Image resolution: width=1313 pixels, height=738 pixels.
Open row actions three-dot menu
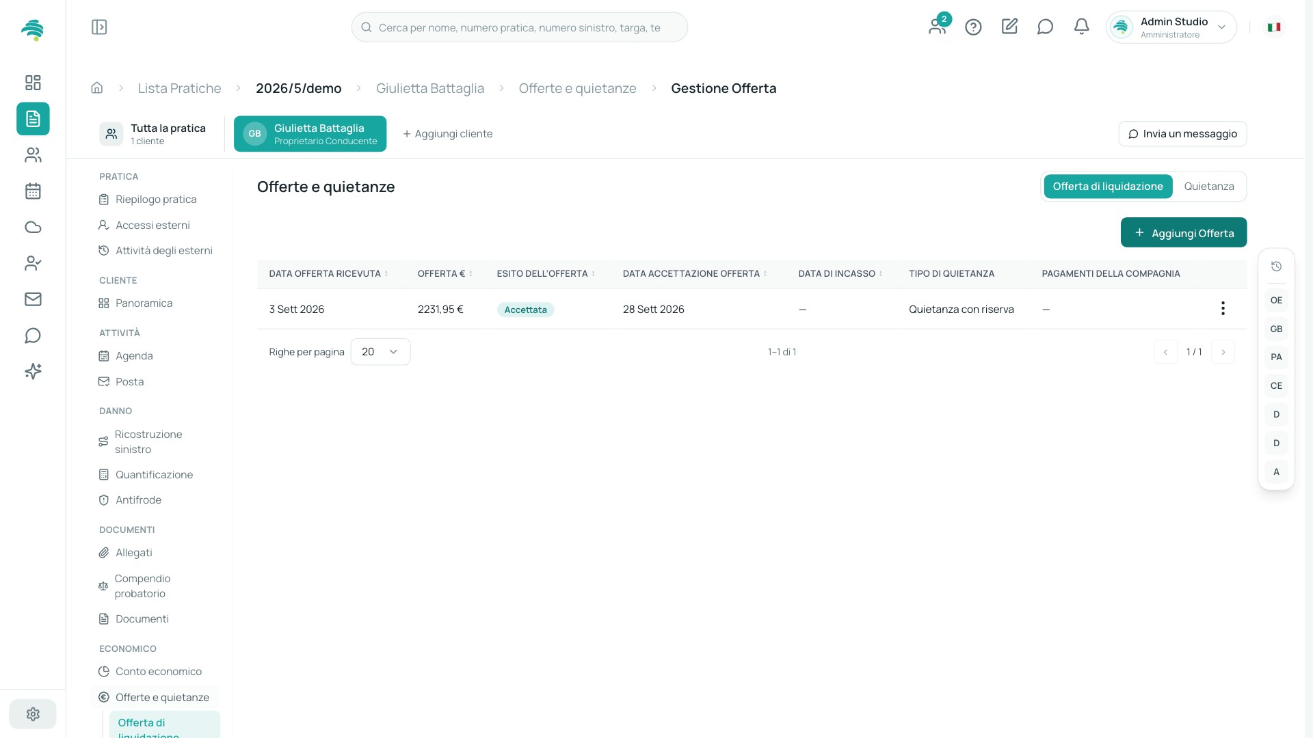point(1223,309)
